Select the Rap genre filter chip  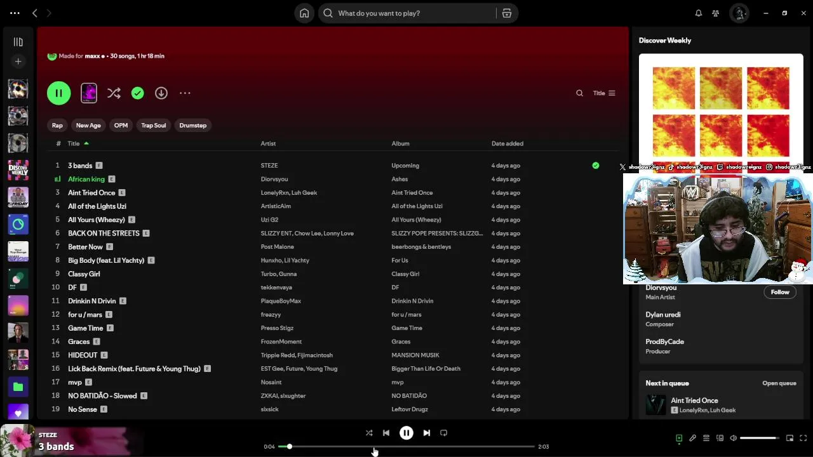pyautogui.click(x=57, y=126)
